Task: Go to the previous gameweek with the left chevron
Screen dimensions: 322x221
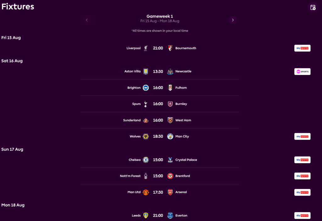Action: point(87,20)
